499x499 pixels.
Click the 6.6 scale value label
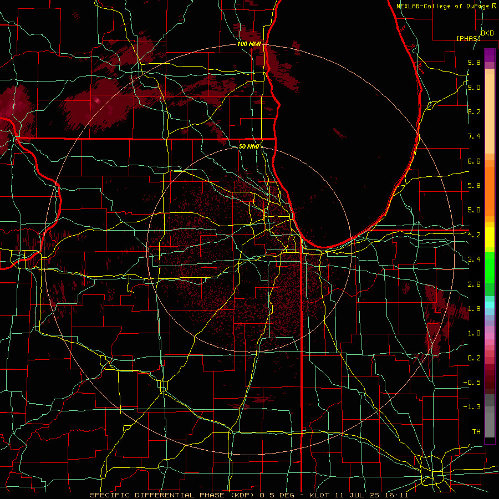[474, 161]
